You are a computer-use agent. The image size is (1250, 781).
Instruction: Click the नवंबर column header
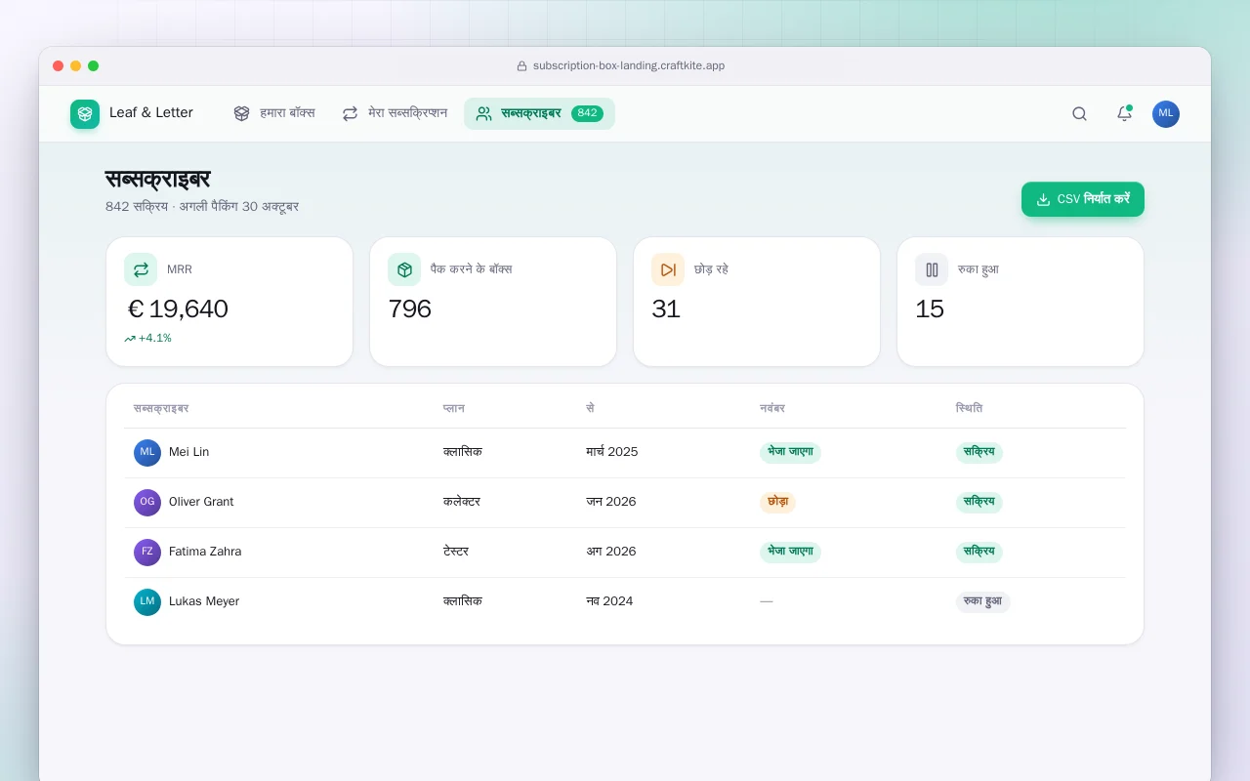tap(772, 408)
